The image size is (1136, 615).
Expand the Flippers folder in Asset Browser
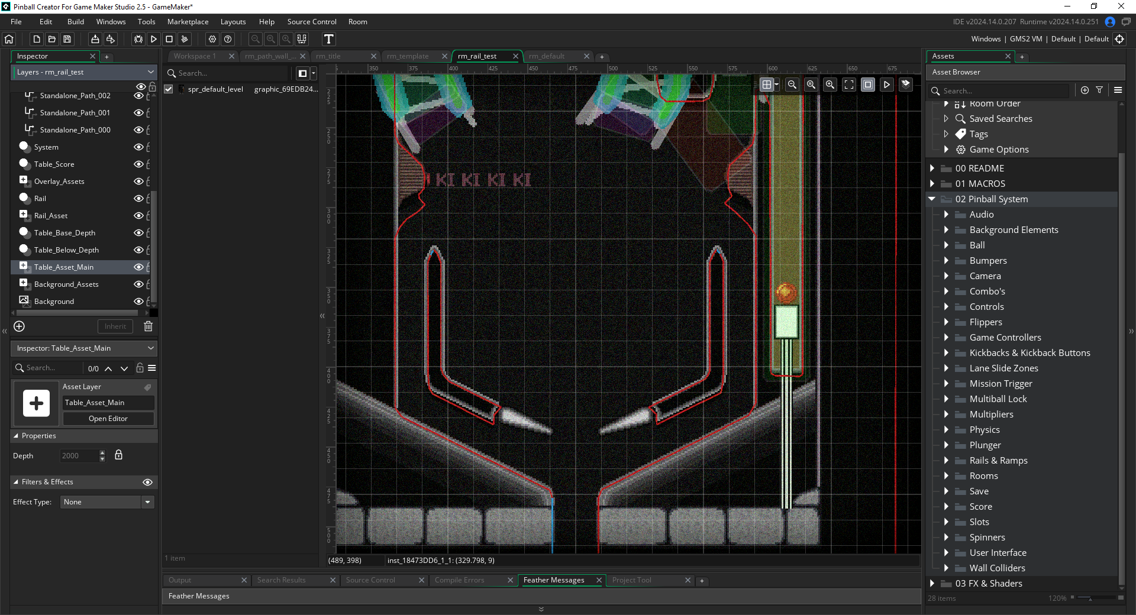(946, 322)
